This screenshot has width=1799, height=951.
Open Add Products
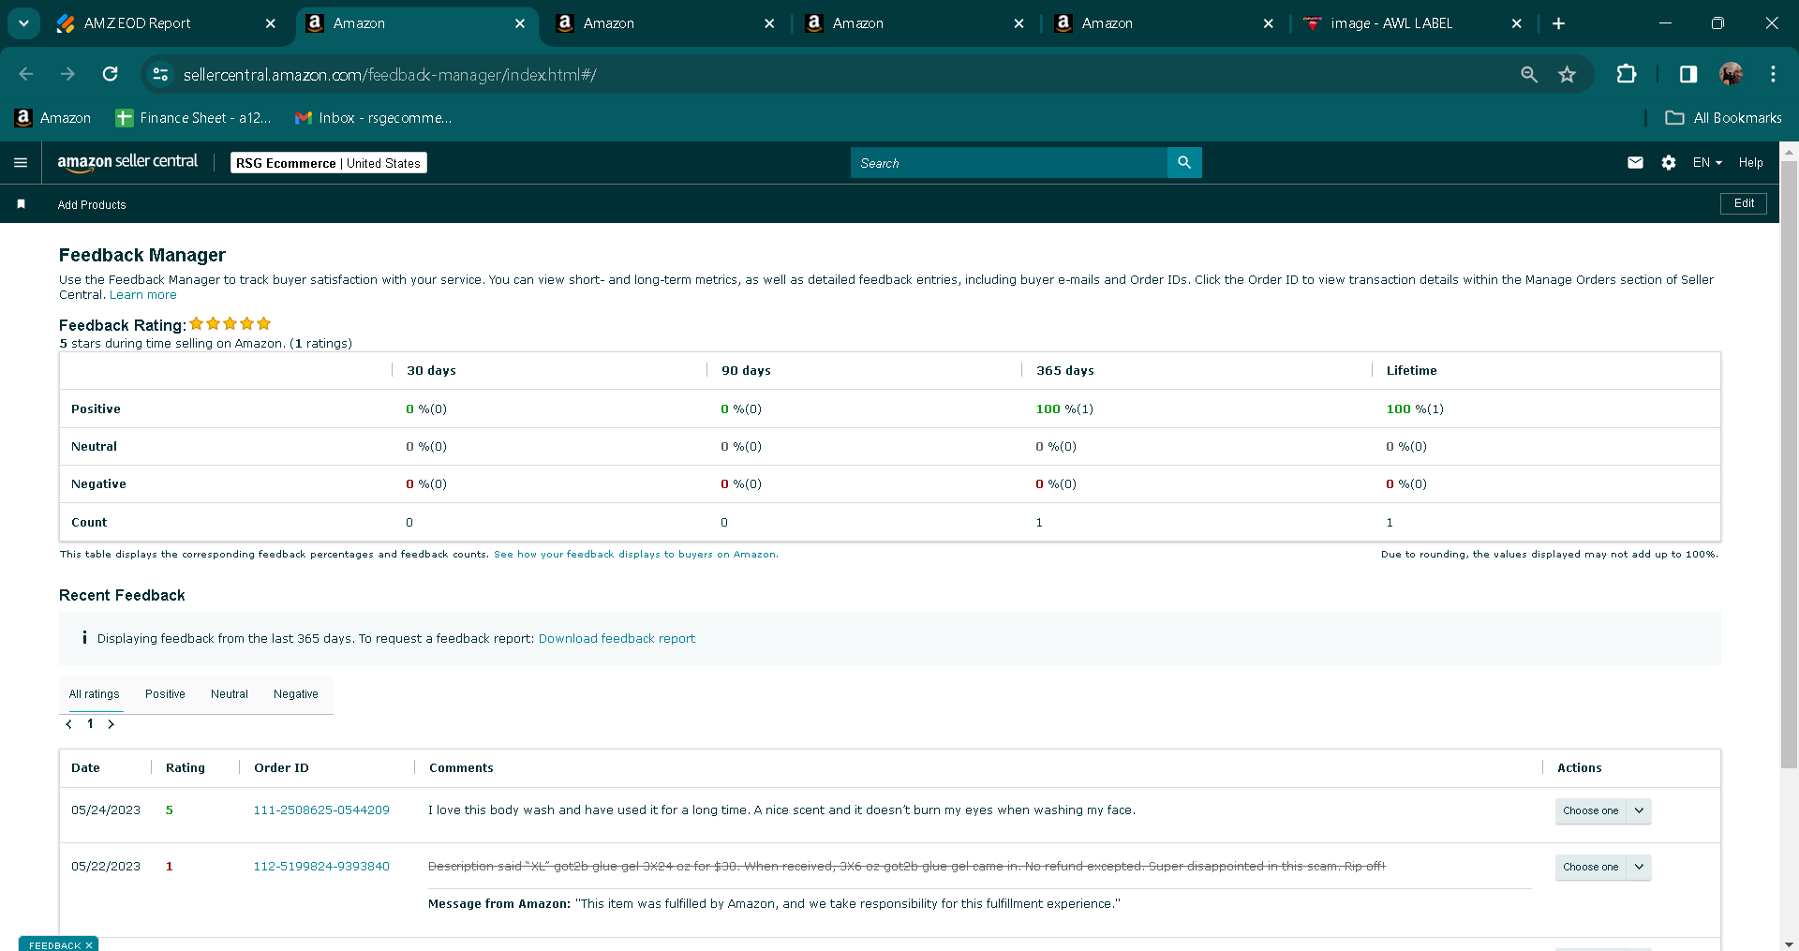(x=92, y=205)
